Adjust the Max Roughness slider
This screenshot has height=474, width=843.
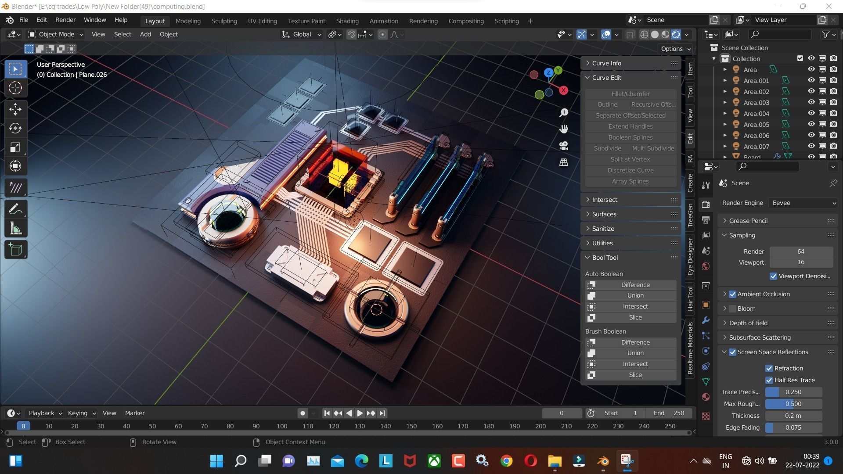tap(793, 404)
